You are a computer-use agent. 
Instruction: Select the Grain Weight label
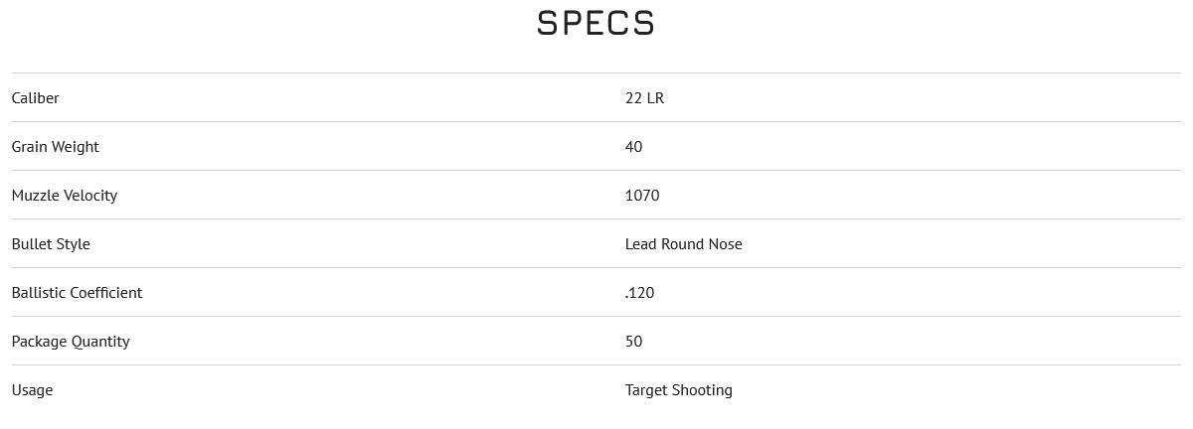[x=56, y=147]
